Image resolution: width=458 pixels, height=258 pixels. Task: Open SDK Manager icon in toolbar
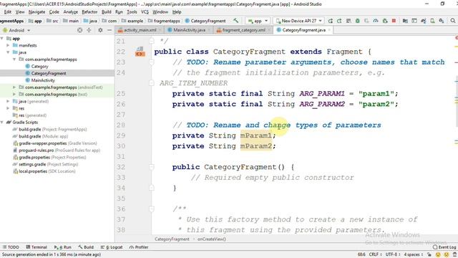coord(442,21)
